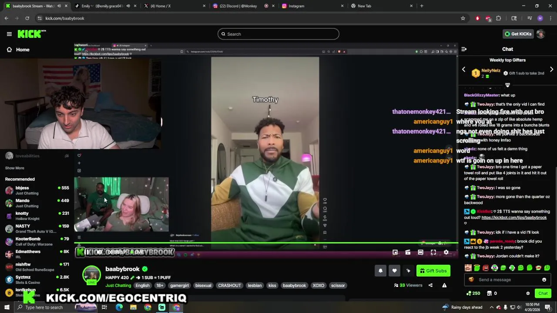Jump to LIVE indicator on player

pos(137,252)
